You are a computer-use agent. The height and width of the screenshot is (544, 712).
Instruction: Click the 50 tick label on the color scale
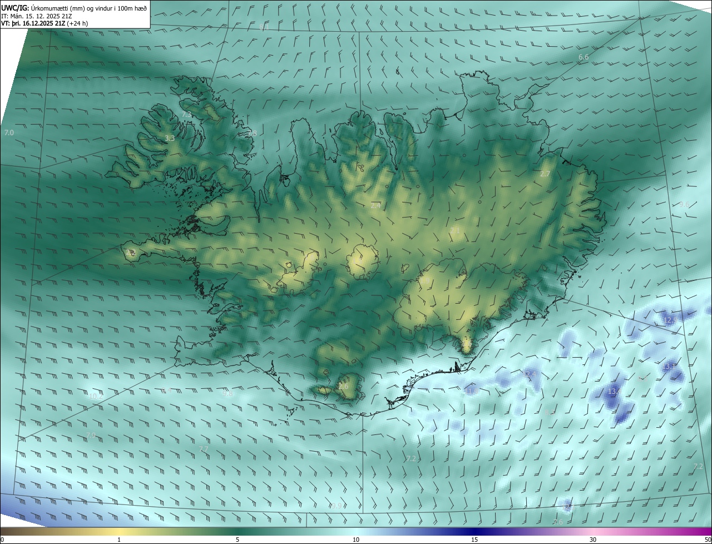point(708,540)
